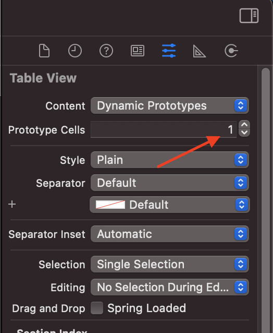Enable the Spring Loaded checkbox
The image size is (273, 333).
(x=97, y=308)
